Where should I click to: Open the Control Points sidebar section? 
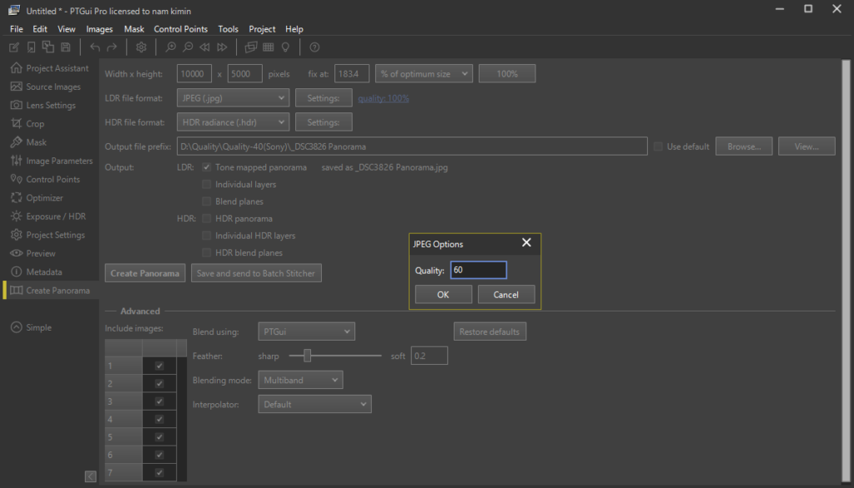(x=53, y=179)
